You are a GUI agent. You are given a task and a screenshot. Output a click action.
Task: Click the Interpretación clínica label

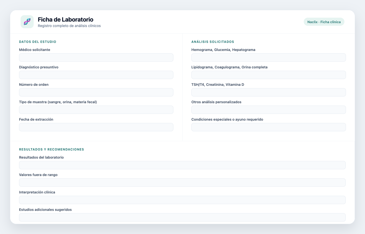(x=37, y=192)
